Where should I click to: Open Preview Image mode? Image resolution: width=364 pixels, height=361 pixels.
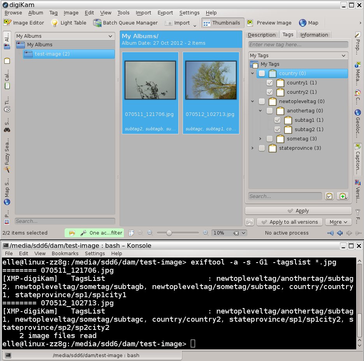(269, 23)
